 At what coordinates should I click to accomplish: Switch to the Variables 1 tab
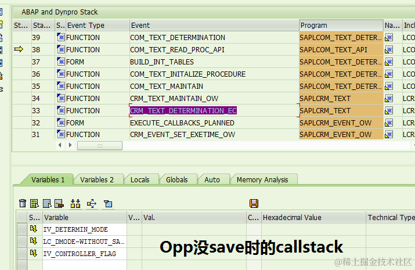pyautogui.click(x=48, y=180)
